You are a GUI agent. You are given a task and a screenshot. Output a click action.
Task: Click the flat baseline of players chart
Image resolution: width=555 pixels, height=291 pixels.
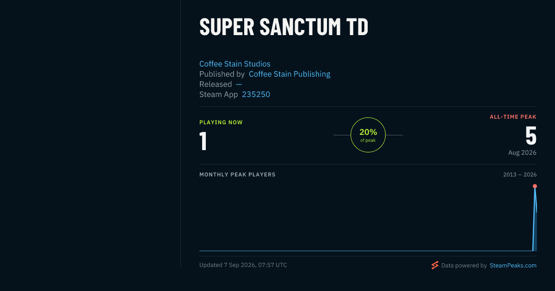pyautogui.click(x=365, y=251)
